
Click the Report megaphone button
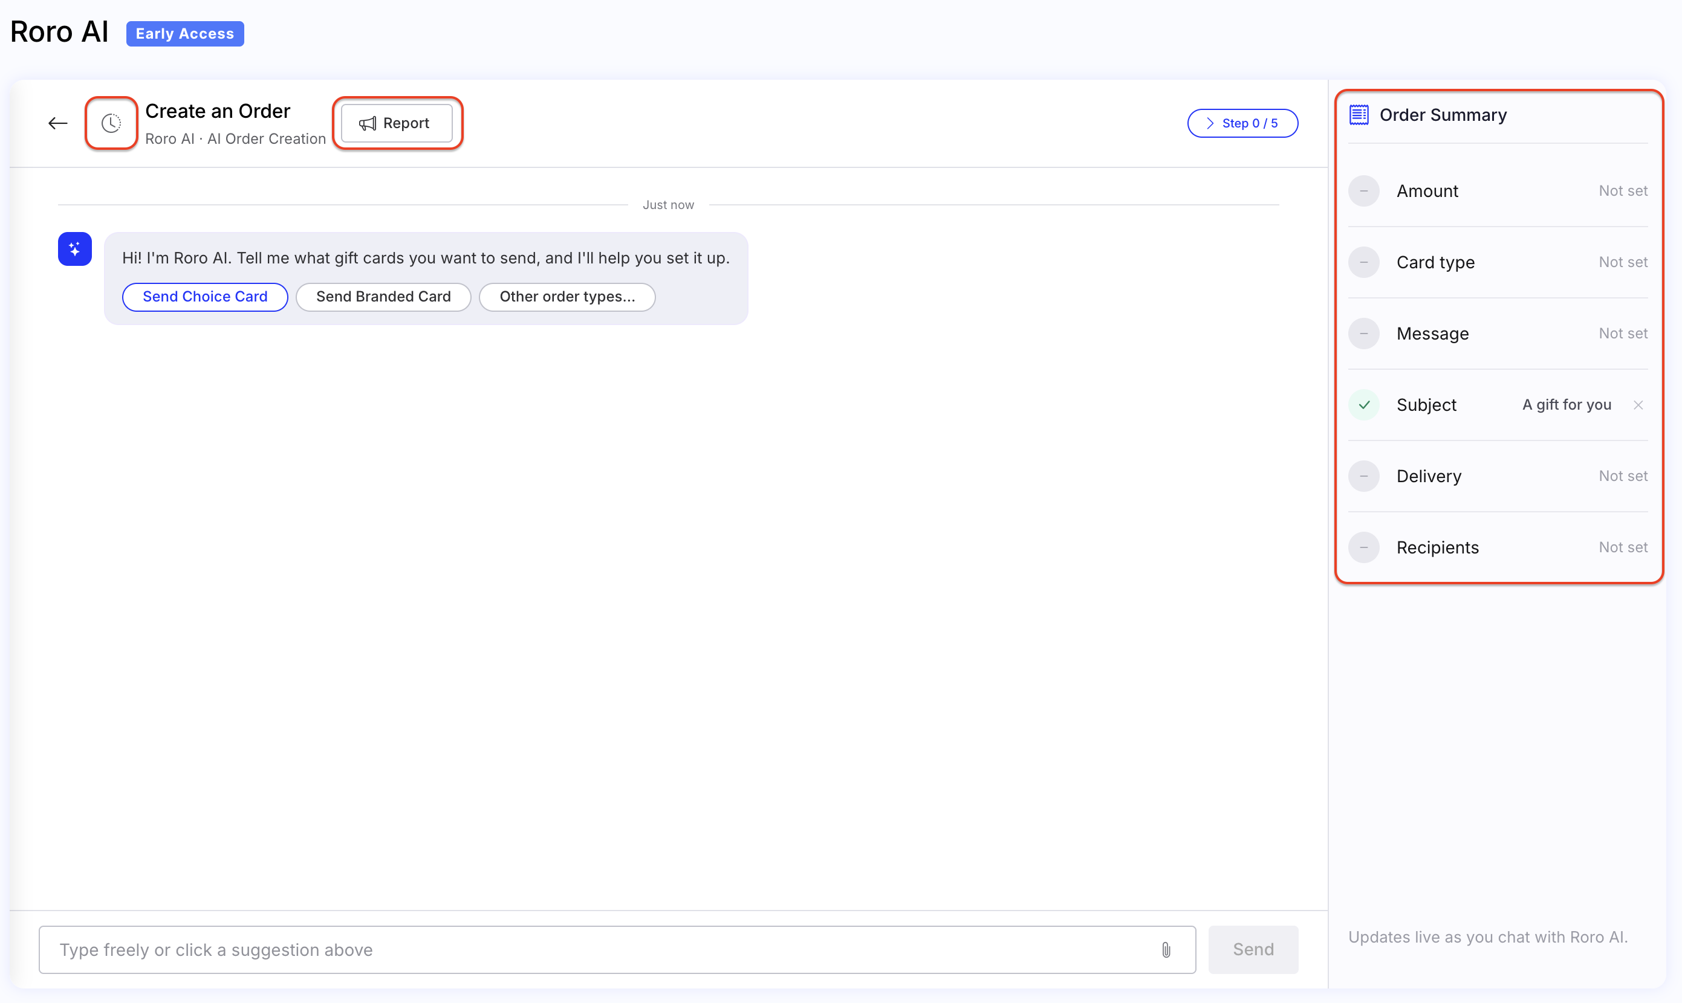pos(397,123)
